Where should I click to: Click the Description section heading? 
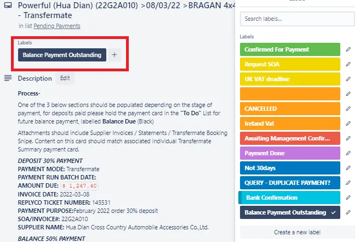[35, 78]
